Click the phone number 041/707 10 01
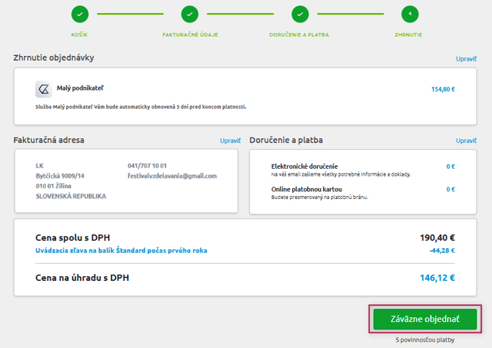 (x=147, y=165)
